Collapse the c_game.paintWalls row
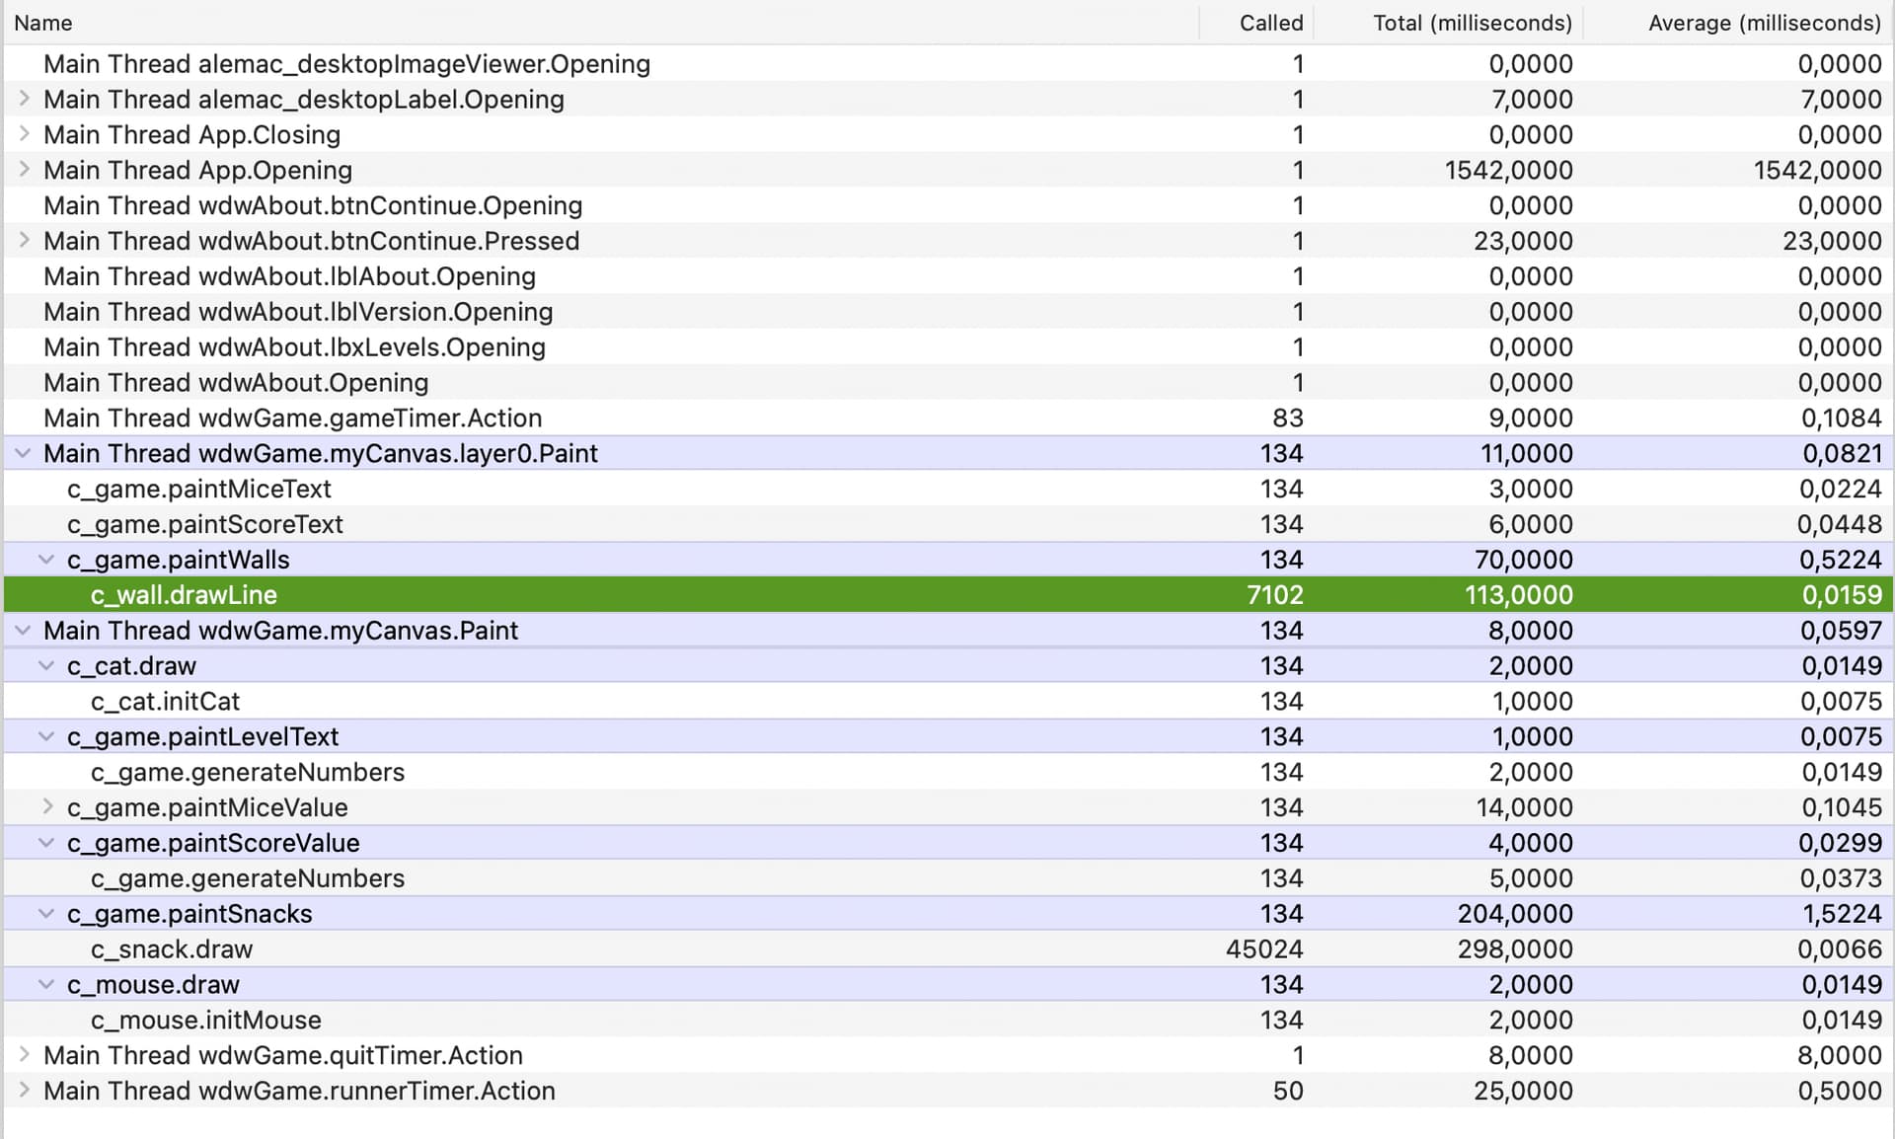 46,560
